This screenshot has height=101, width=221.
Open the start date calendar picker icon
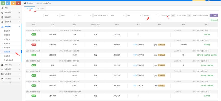coord(173,15)
